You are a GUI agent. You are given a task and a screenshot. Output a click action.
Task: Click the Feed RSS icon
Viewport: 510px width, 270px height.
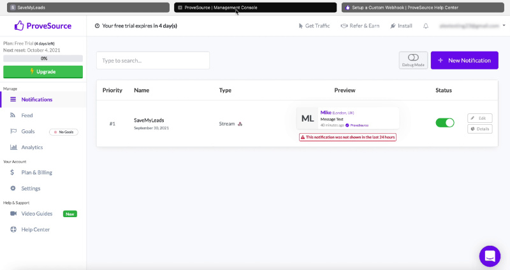[13, 115]
